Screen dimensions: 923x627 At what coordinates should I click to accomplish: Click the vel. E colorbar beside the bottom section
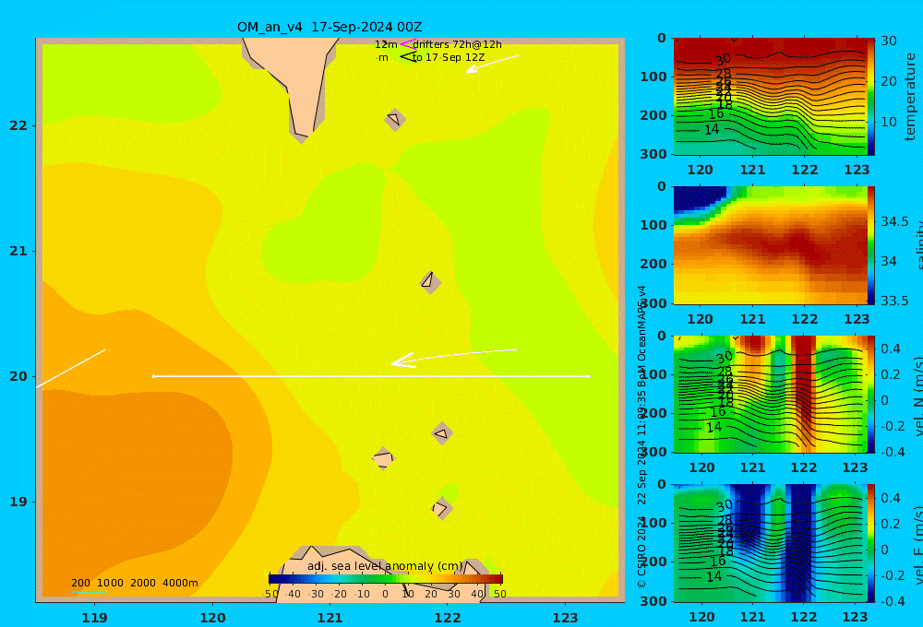pyautogui.click(x=871, y=543)
